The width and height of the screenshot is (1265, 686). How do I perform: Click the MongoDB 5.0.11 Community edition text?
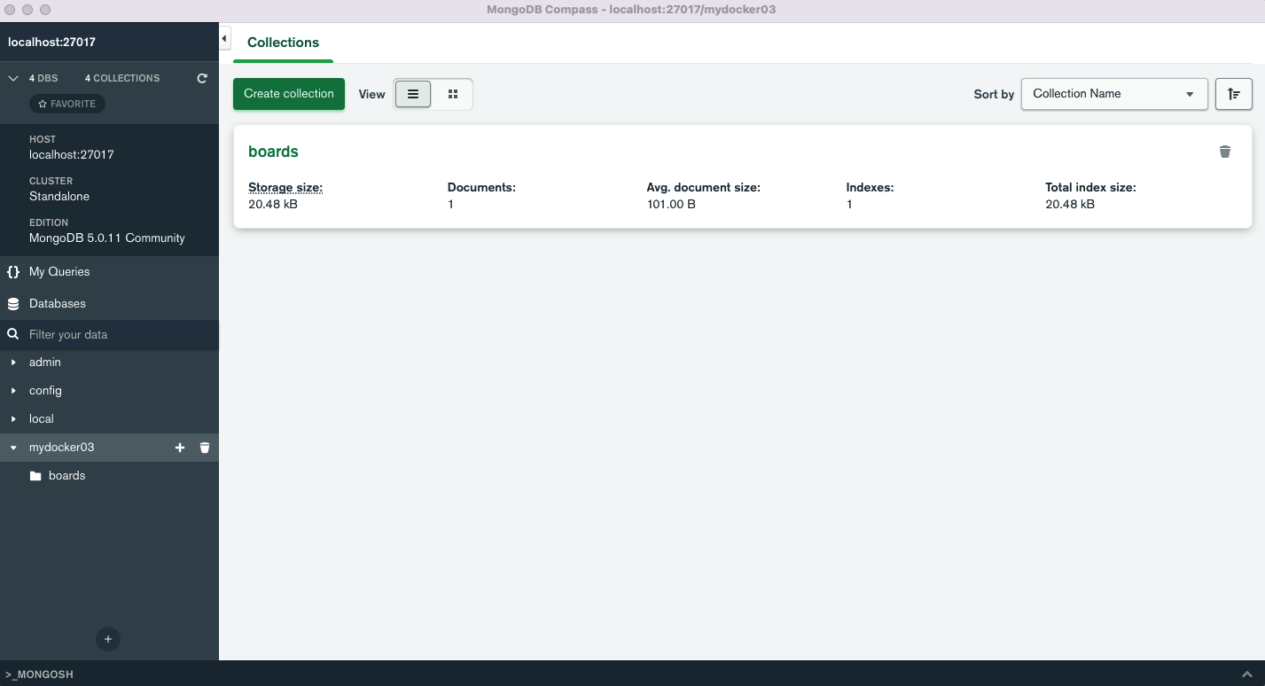tap(107, 238)
